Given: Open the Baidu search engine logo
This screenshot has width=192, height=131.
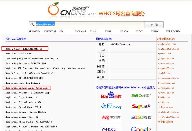Looking at the screenshot, I should [x=111, y=95].
